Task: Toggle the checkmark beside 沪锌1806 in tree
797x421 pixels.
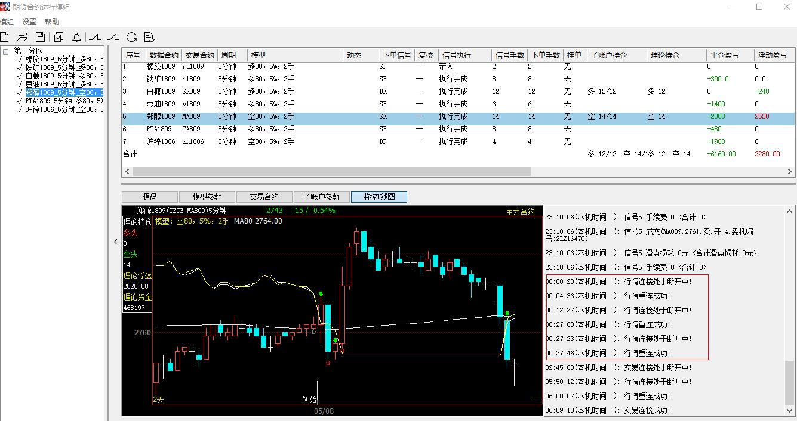Action: coord(20,109)
